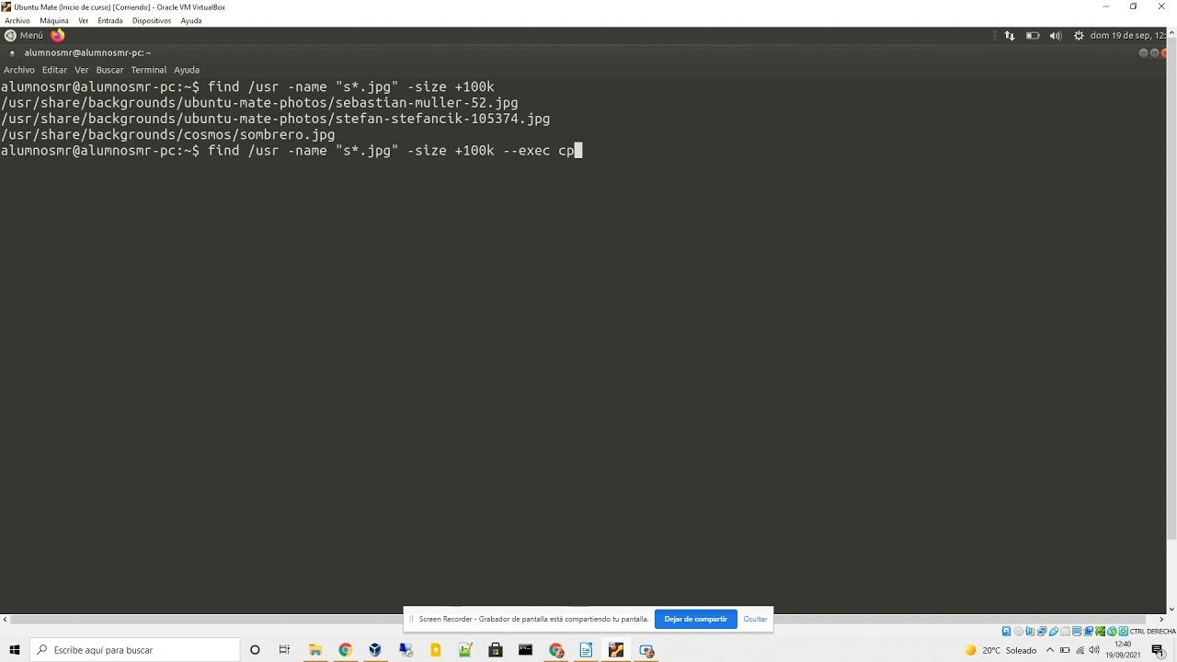Pause the screen recording in the banner
The image size is (1177, 662).
(x=410, y=619)
